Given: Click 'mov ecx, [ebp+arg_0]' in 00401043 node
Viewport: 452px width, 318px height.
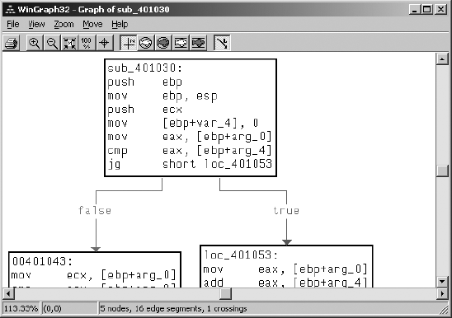Looking at the screenshot, I should pyautogui.click(x=93, y=275).
